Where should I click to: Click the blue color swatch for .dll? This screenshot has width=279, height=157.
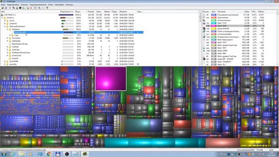coord(214,15)
